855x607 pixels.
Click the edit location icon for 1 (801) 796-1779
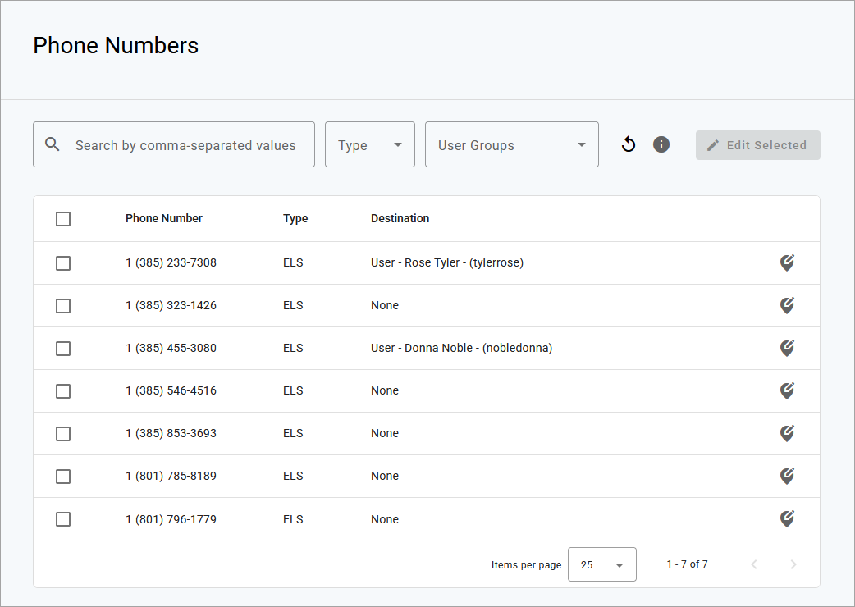pyautogui.click(x=787, y=518)
